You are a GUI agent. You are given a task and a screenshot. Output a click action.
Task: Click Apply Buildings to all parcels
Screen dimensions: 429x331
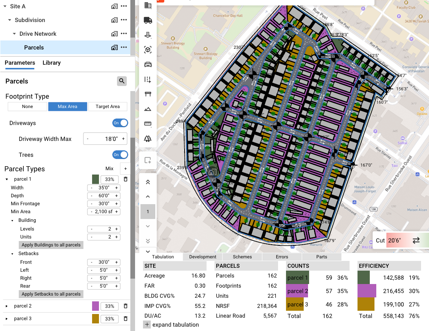51,245
